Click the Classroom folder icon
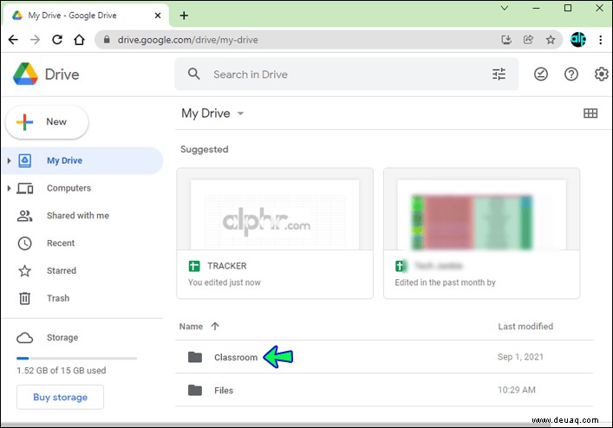The image size is (613, 428). click(195, 357)
